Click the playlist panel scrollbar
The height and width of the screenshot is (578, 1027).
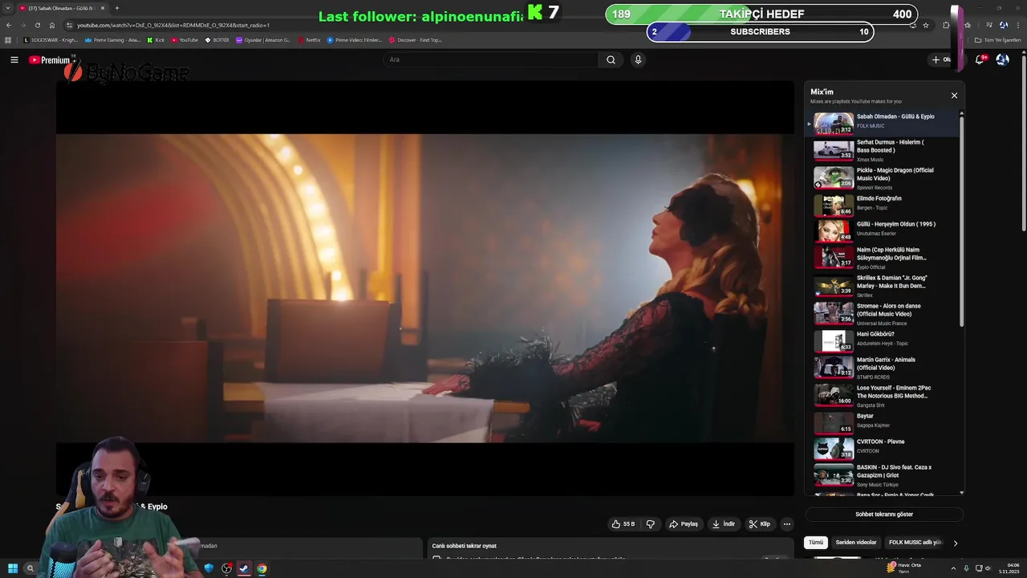962,221
